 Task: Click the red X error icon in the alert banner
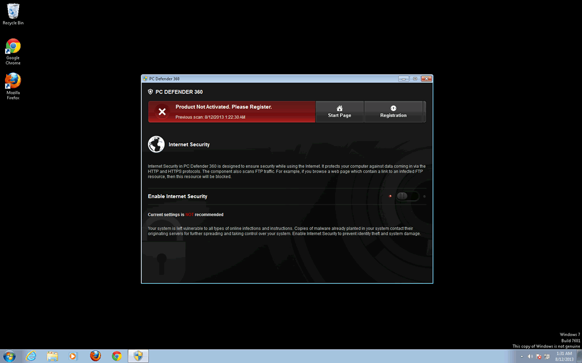[161, 112]
